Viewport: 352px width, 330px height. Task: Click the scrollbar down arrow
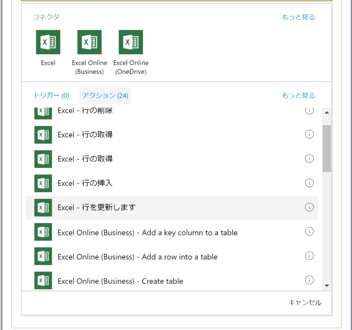[327, 285]
